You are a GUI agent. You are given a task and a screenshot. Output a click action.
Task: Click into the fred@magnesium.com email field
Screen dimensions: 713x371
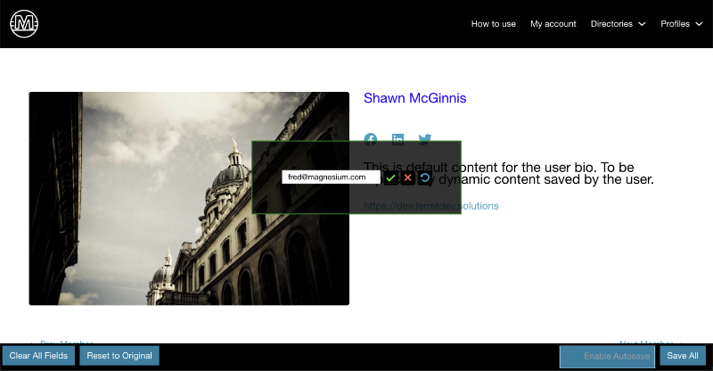tap(330, 177)
